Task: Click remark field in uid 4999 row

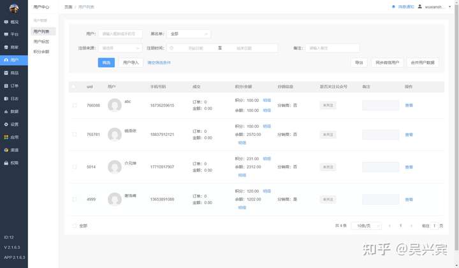Action: coord(381,200)
